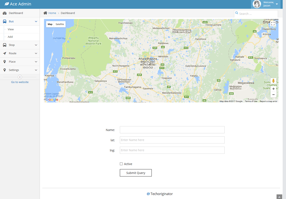The image size is (286, 199).
Task: Collapse the Bus menu chevron
Action: 36,21
